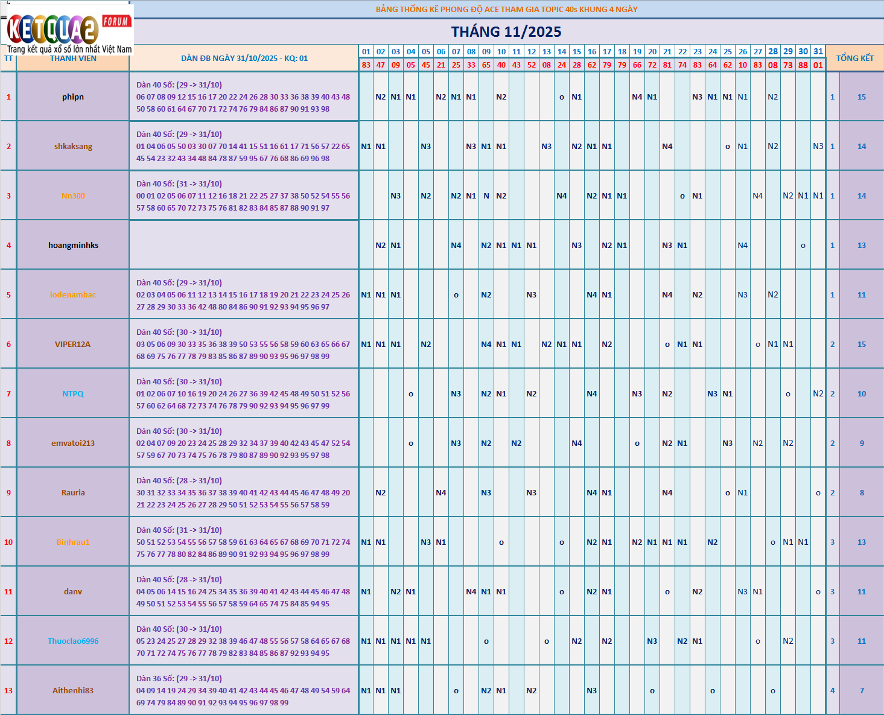The width and height of the screenshot is (884, 715).
Task: Select member Aithenhi83
Action: pyautogui.click(x=73, y=691)
